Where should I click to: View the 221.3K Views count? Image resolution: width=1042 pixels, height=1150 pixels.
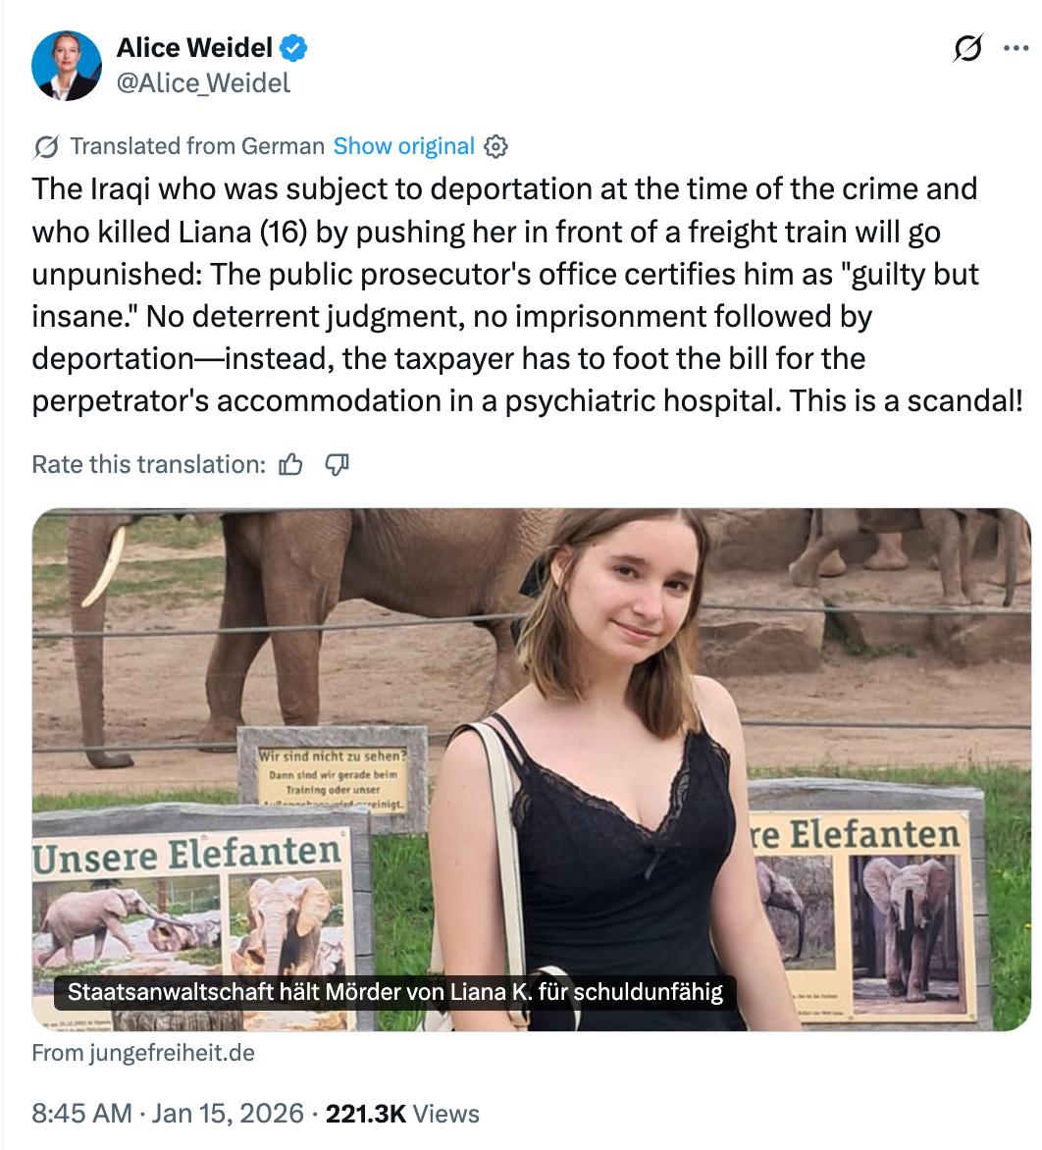402,1114
